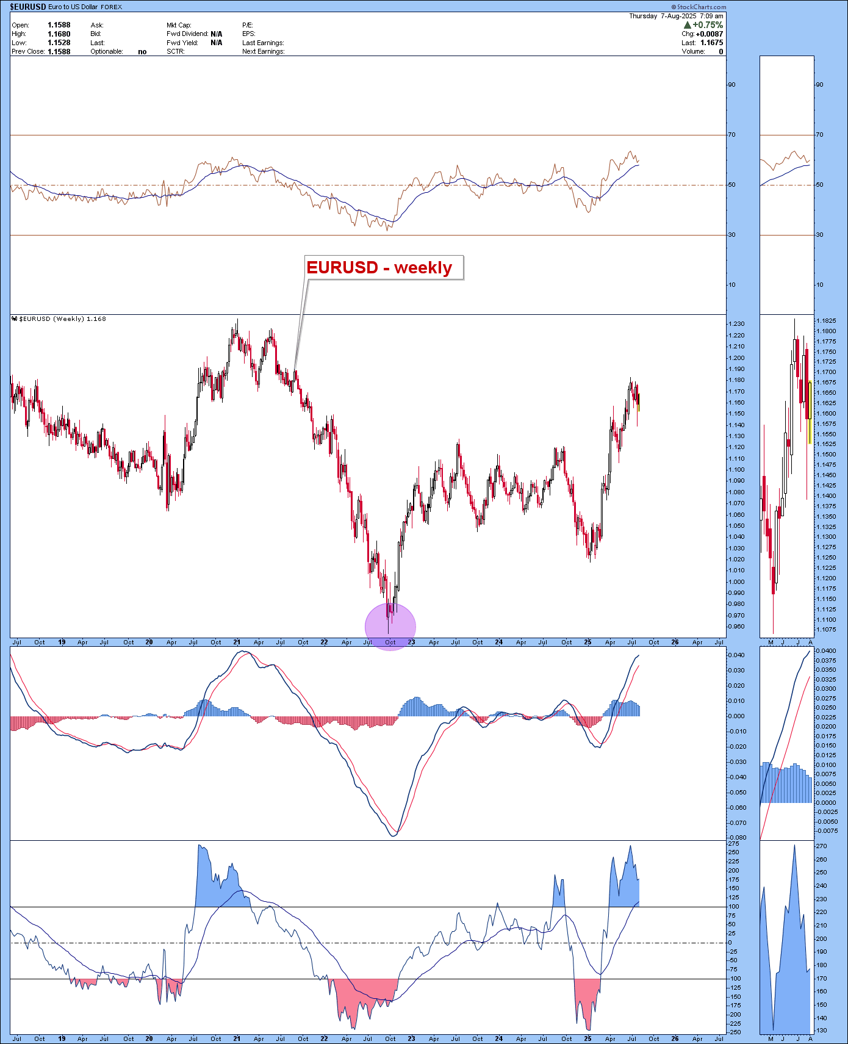The width and height of the screenshot is (848, 1044).
Task: Click the Prev Close value 1.1588
Action: (x=59, y=52)
